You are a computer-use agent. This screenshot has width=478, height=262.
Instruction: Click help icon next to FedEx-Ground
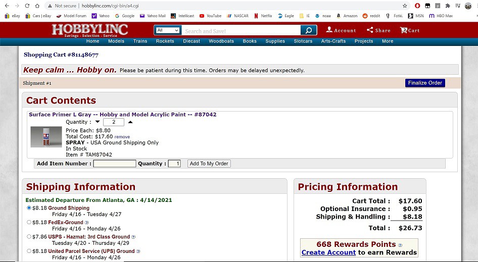click(x=87, y=223)
